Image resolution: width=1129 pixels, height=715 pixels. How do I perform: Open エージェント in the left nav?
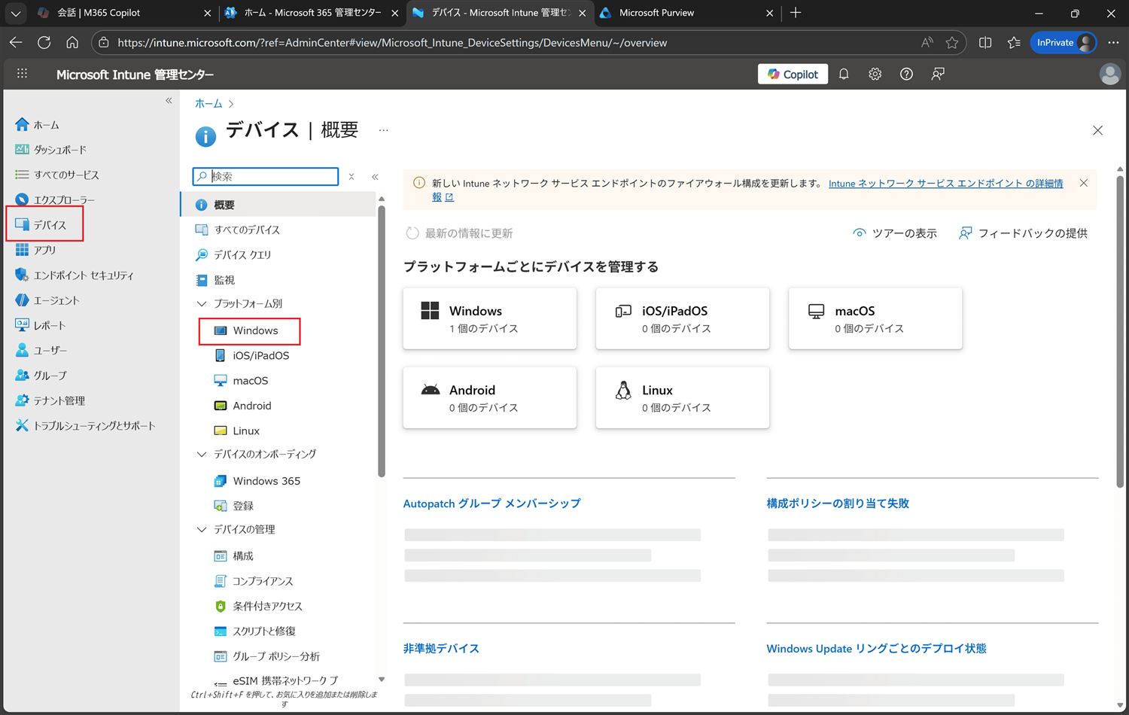pos(47,300)
